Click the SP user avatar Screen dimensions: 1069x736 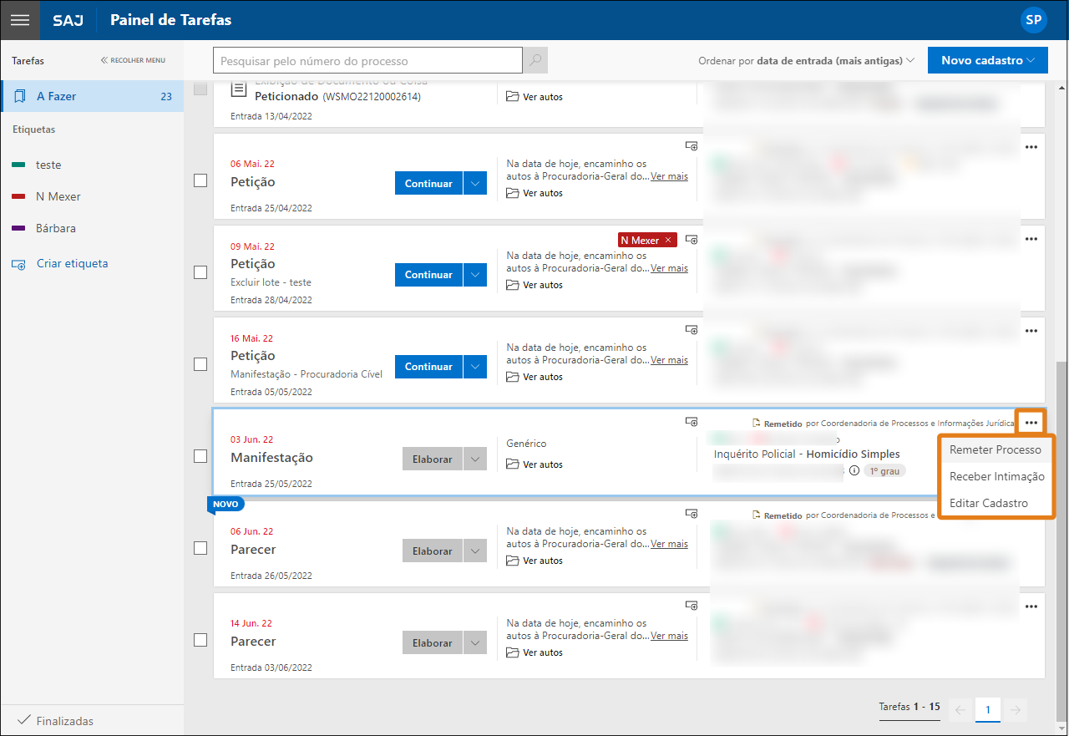(x=1034, y=20)
